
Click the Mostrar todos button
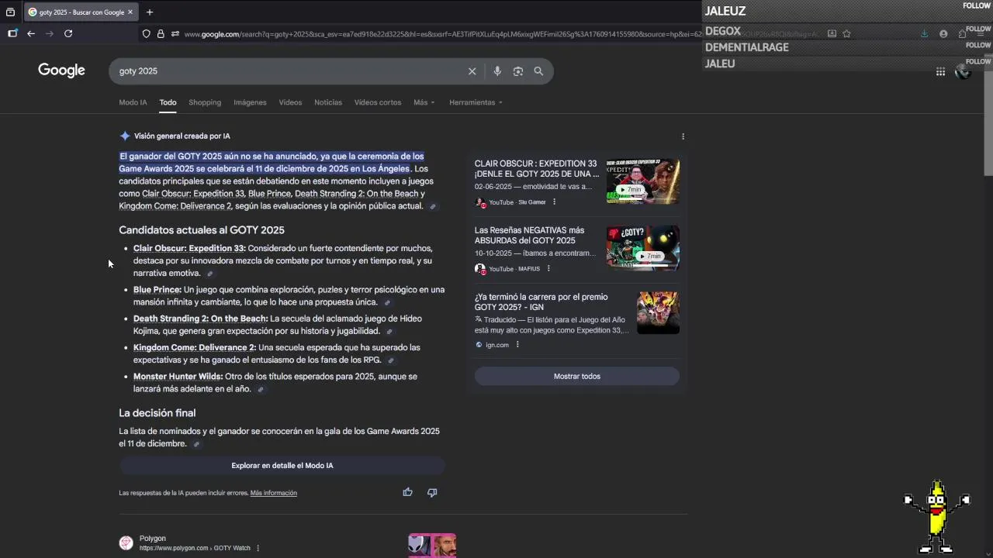[x=577, y=377]
